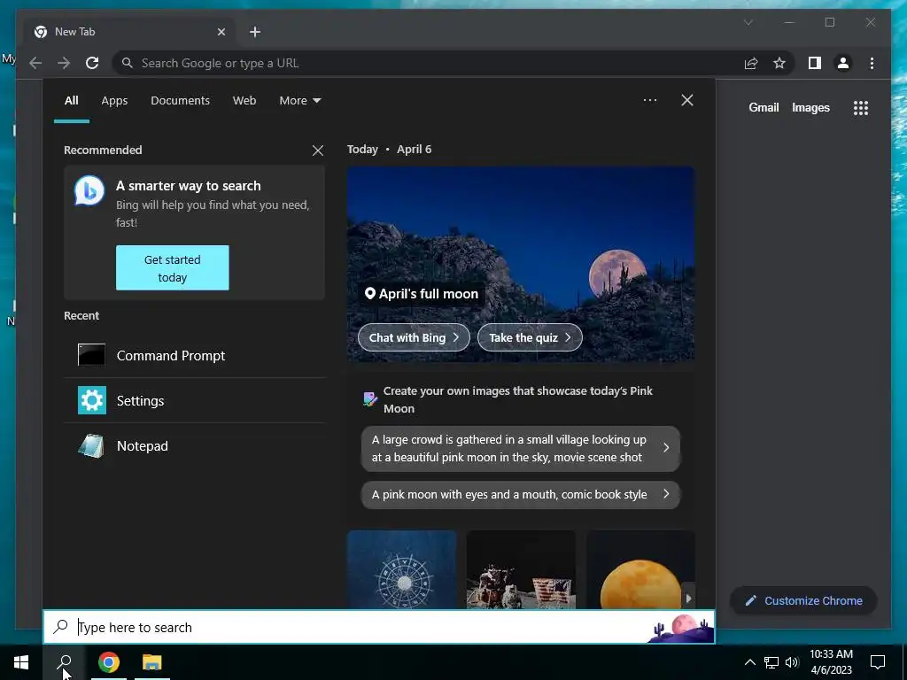The width and height of the screenshot is (907, 680).
Task: Open Images link in Chrome
Action: tap(810, 107)
